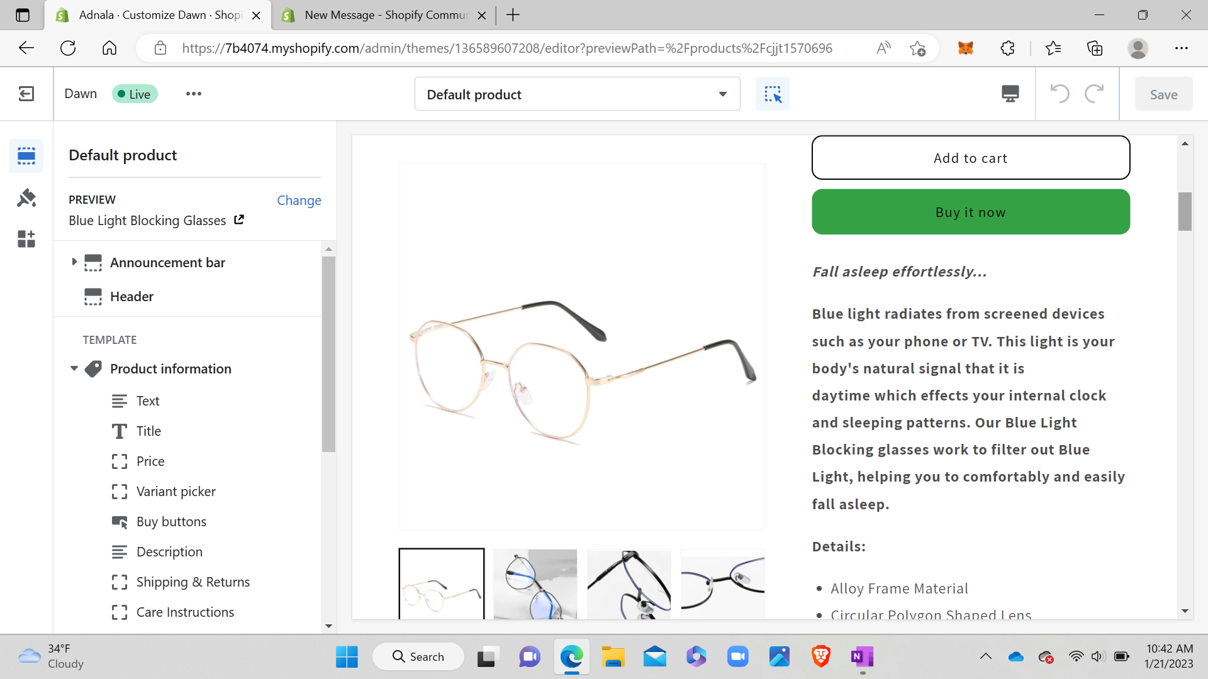The height and width of the screenshot is (679, 1208).
Task: Toggle the inspector selection tool
Action: click(772, 94)
